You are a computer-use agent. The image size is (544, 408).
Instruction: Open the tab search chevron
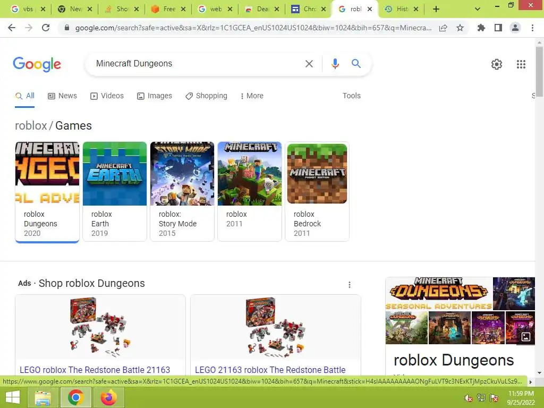click(478, 10)
